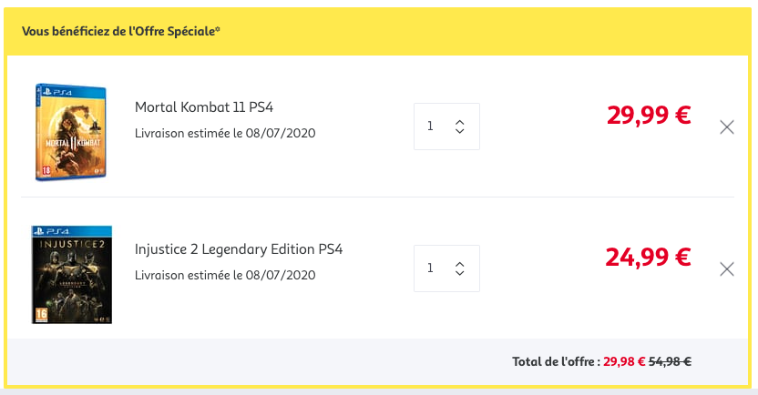Viewport: 758px width, 395px height.
Task: Click the Offre Spéciale banner heading
Action: tap(121, 31)
